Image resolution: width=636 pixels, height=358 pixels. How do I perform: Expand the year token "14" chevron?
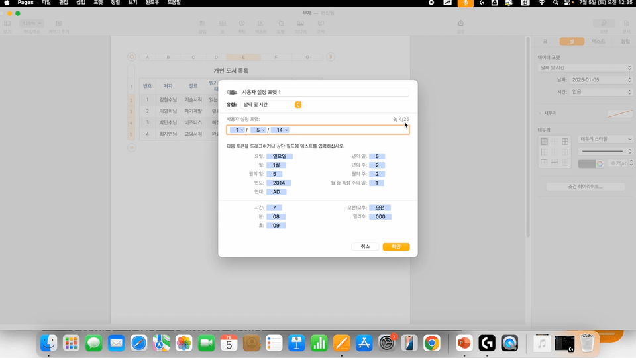286,130
